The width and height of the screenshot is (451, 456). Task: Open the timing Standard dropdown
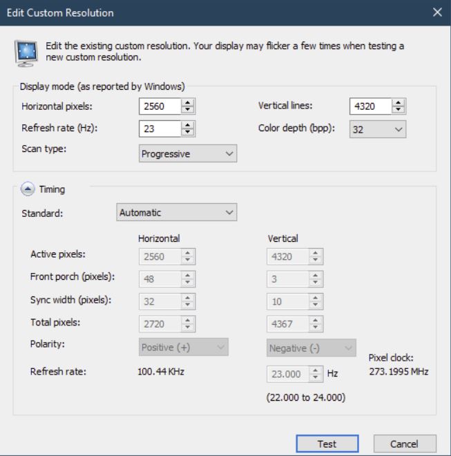pos(177,212)
